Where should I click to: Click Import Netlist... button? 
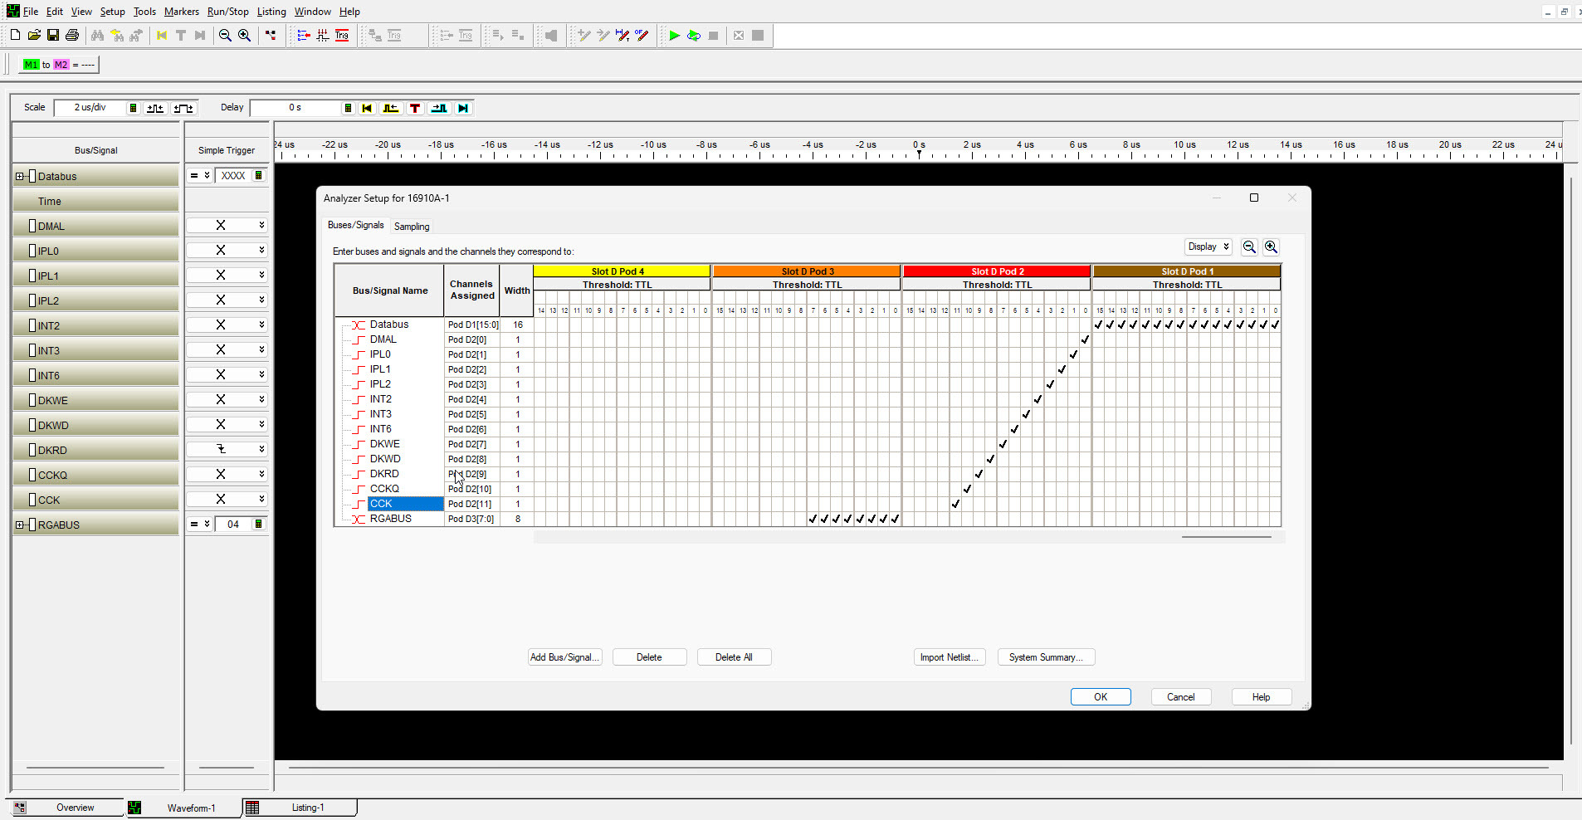(949, 657)
